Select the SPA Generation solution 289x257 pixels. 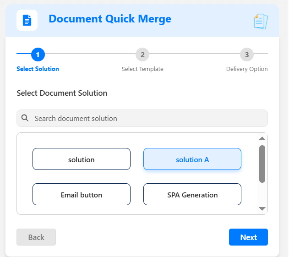point(192,194)
